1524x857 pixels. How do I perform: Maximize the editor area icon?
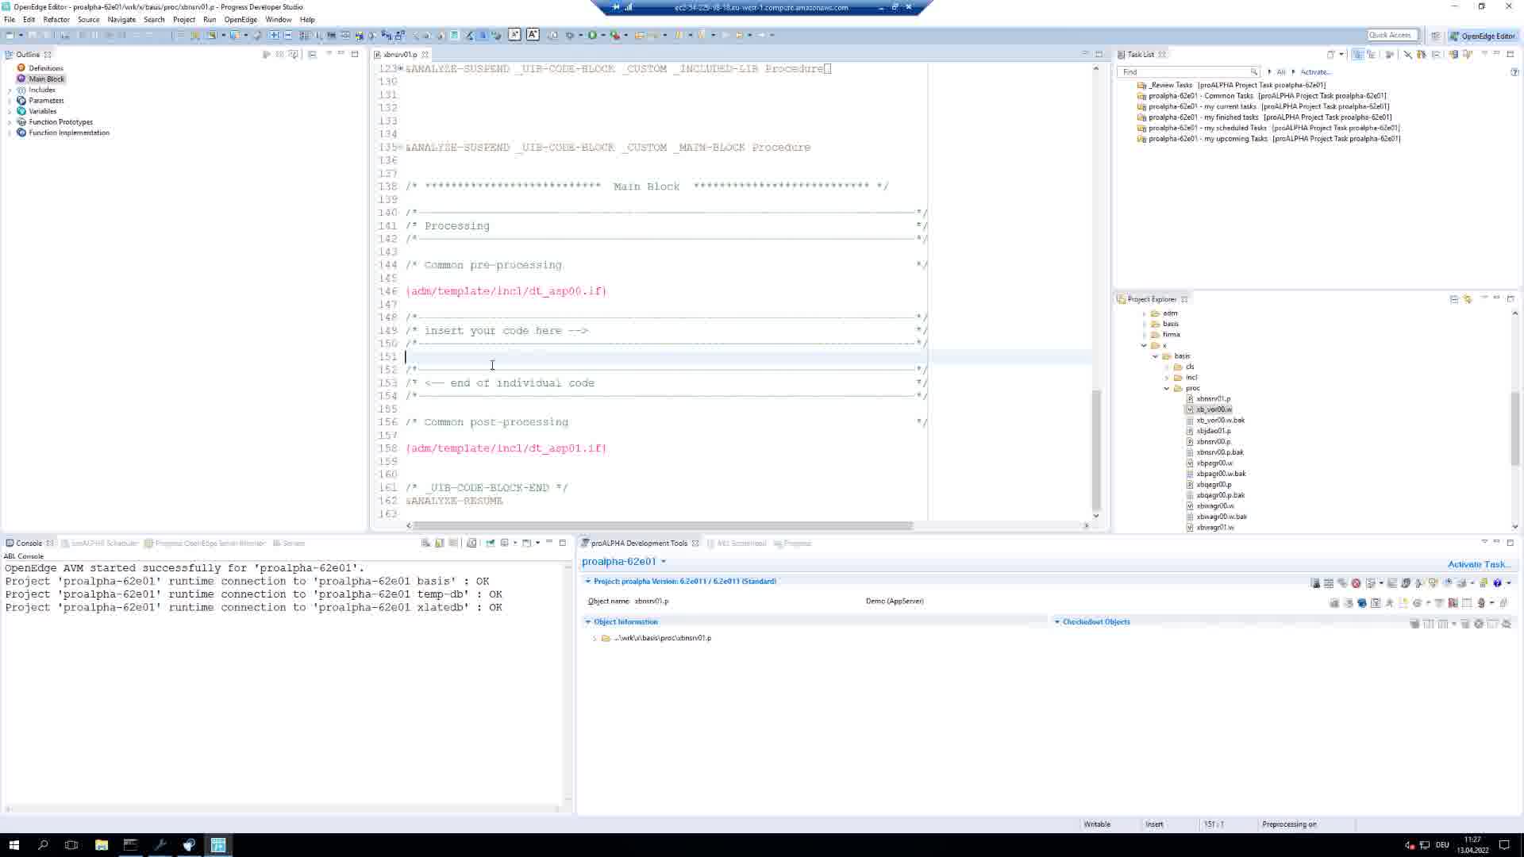click(1099, 54)
